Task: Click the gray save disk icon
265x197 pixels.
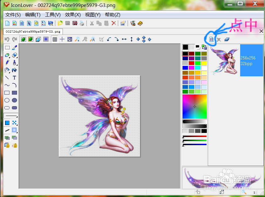Action: [68, 23]
